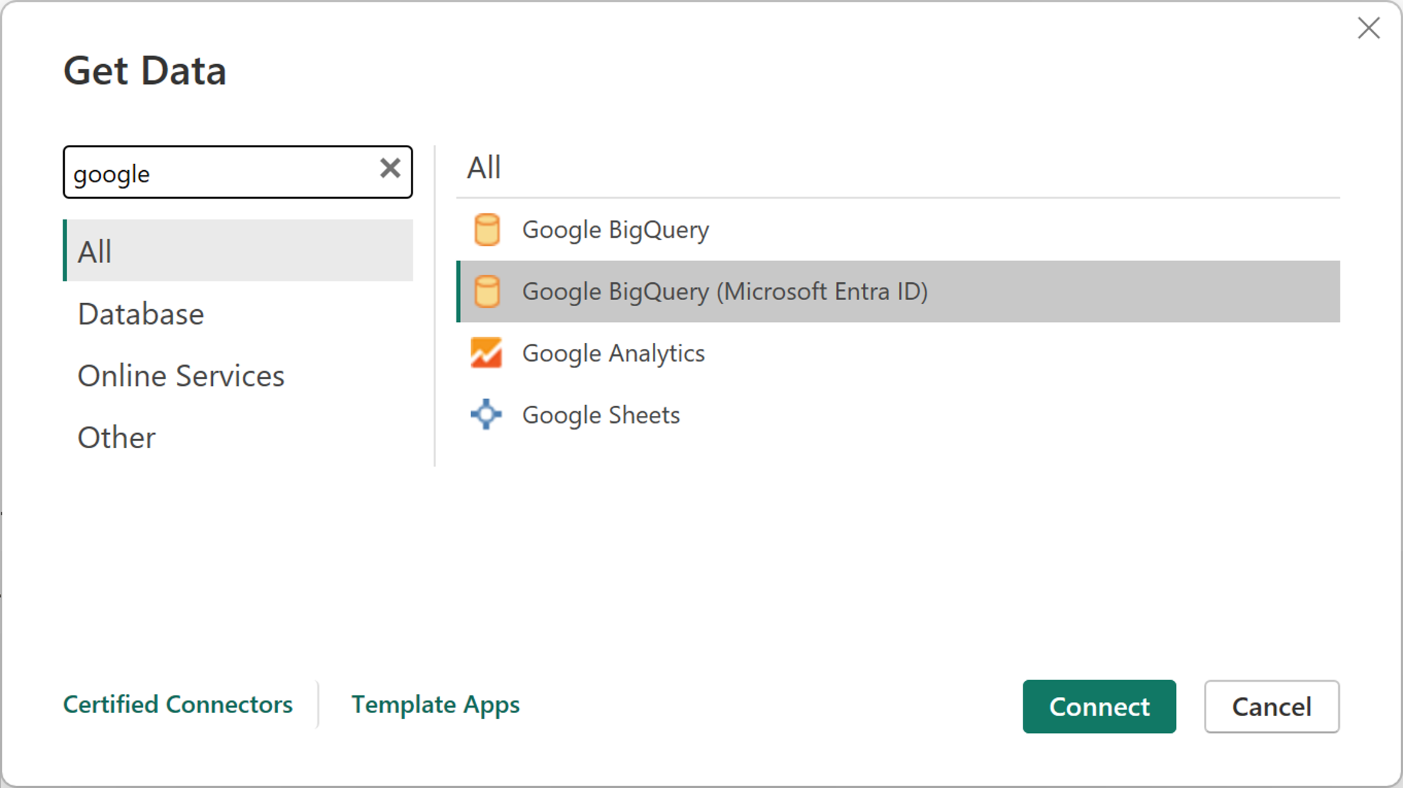Viewport: 1403px width, 788px height.
Task: Click the Google Sheets icon
Action: point(486,414)
